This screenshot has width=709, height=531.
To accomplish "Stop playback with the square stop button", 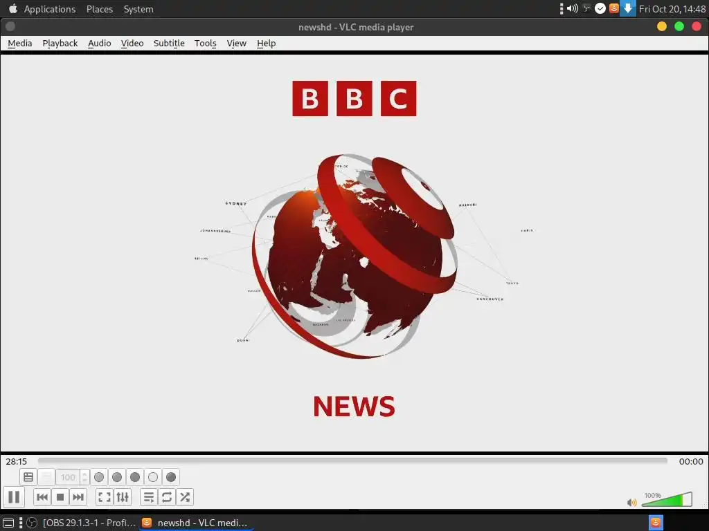I will 60,497.
